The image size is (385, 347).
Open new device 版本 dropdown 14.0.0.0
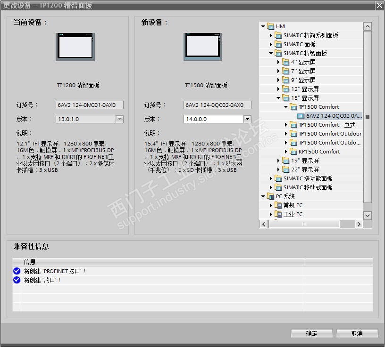point(247,119)
